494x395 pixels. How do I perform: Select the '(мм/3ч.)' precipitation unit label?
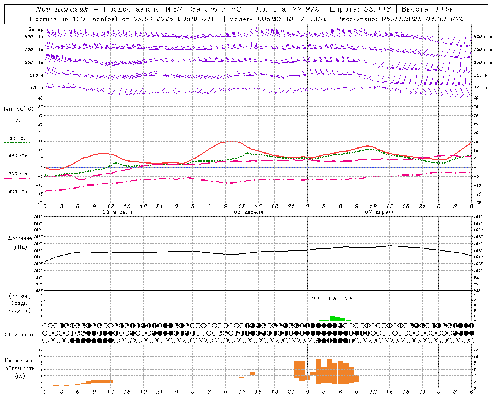(20, 296)
